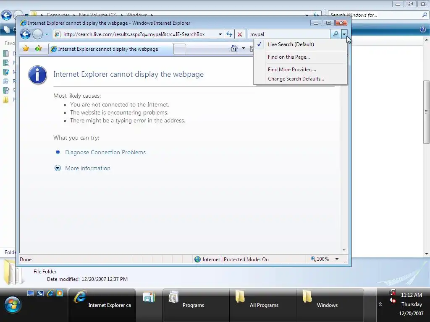Image resolution: width=430 pixels, height=322 pixels.
Task: Open Change Search Defaults
Action: click(300, 79)
